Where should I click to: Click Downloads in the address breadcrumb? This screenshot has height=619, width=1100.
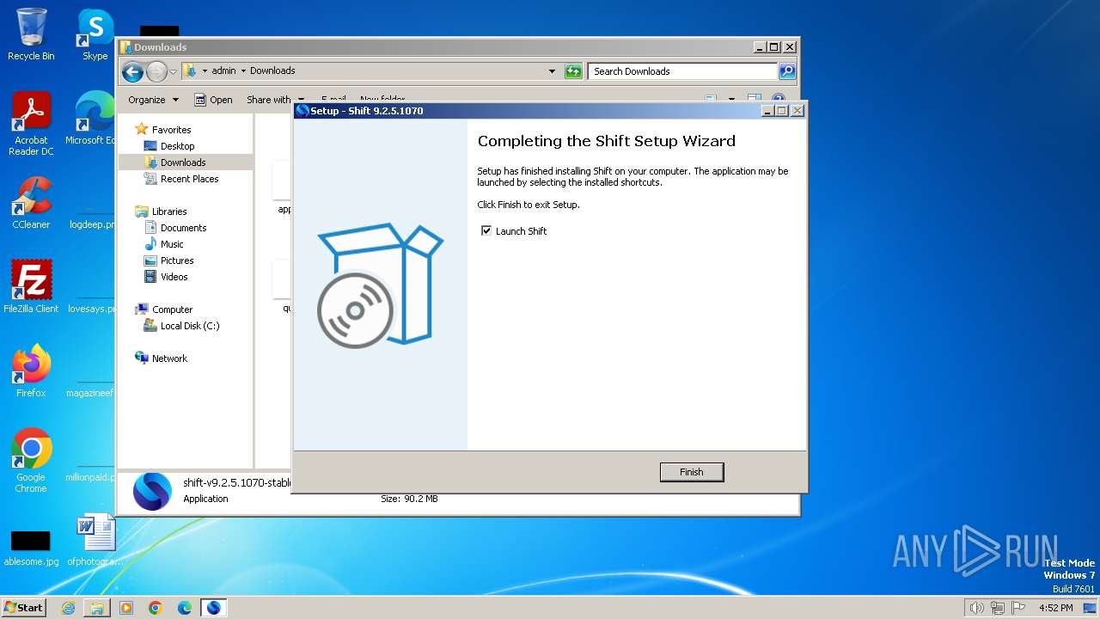pyautogui.click(x=272, y=70)
